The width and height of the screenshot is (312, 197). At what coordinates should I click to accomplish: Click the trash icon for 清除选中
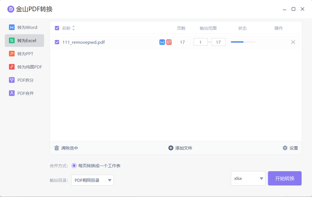click(57, 148)
